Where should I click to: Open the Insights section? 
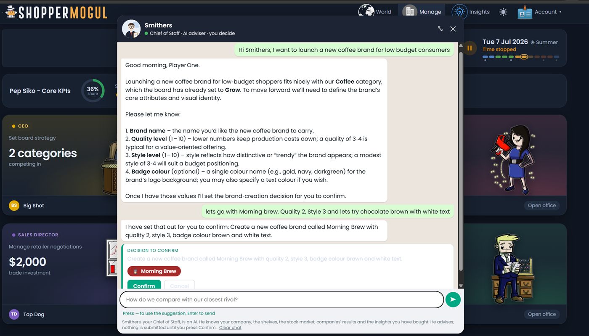click(x=471, y=12)
